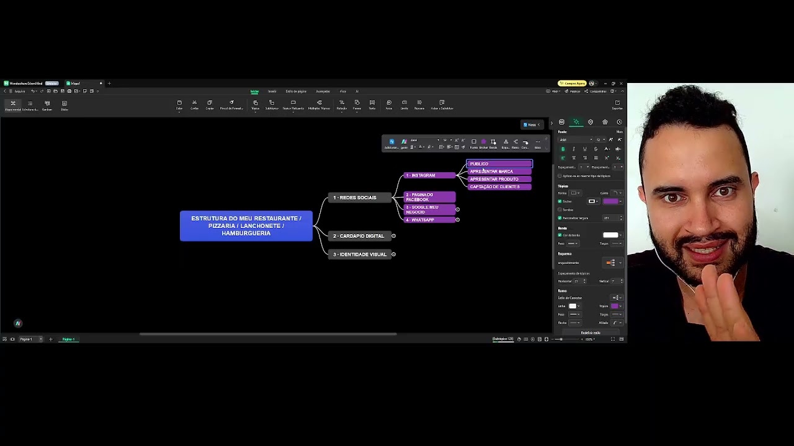This screenshot has height=446, width=794.
Task: Click the Redefinir estilo button
Action: 591,333
